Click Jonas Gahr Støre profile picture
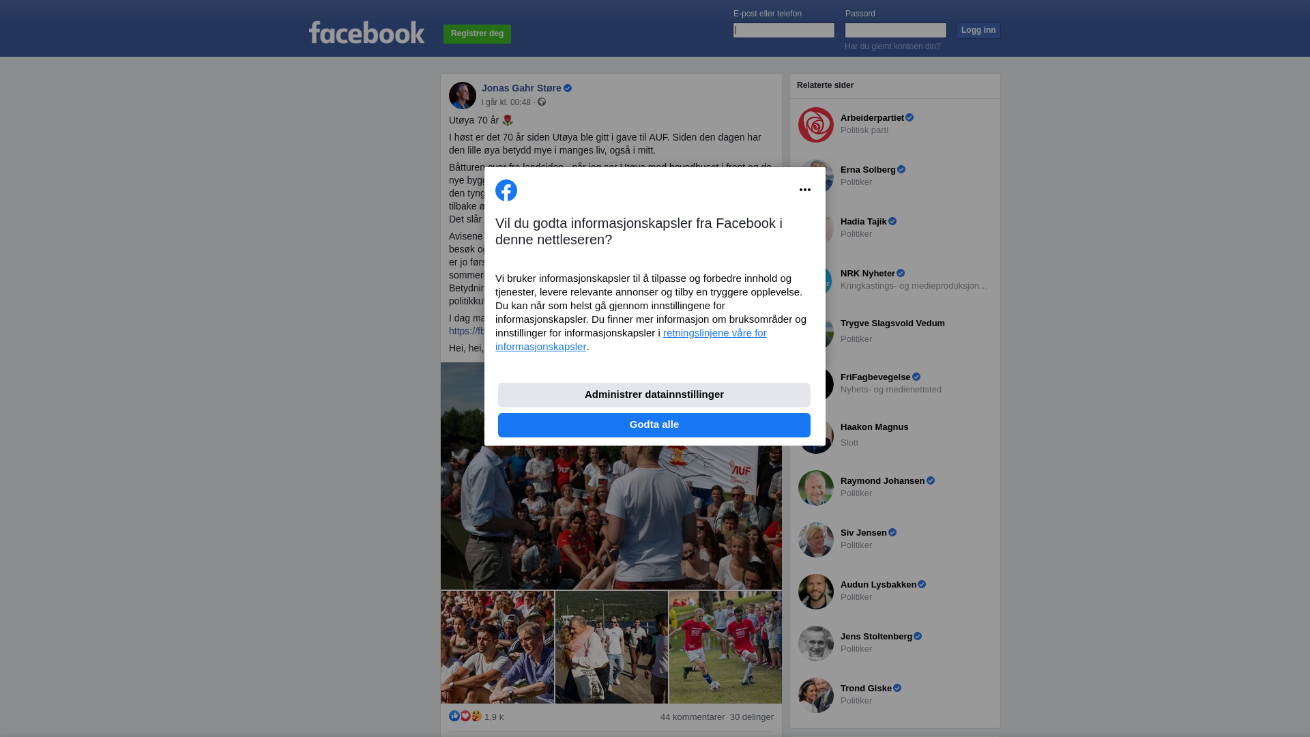 (x=463, y=96)
